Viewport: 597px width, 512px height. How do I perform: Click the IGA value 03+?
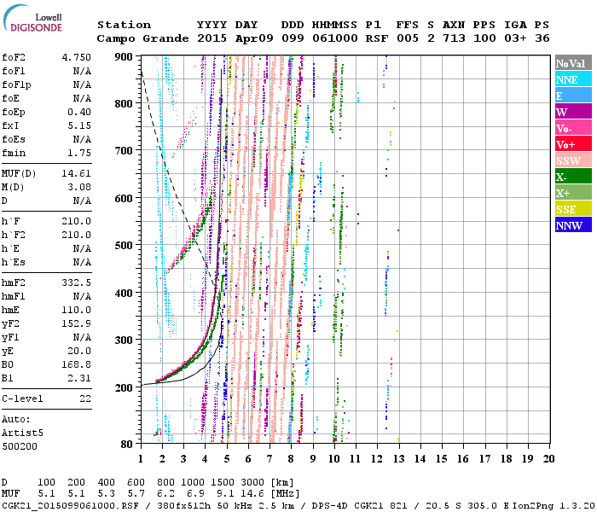[x=515, y=38]
